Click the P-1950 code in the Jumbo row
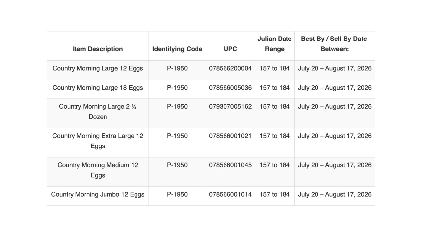Viewport: 422px width, 237px height. tap(177, 194)
